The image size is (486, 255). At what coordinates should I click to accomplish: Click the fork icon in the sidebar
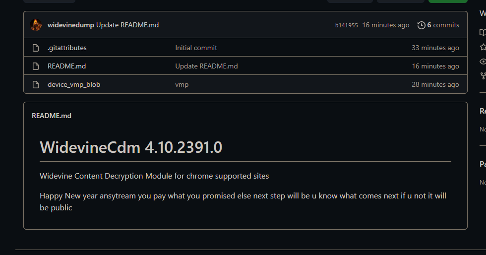click(483, 76)
